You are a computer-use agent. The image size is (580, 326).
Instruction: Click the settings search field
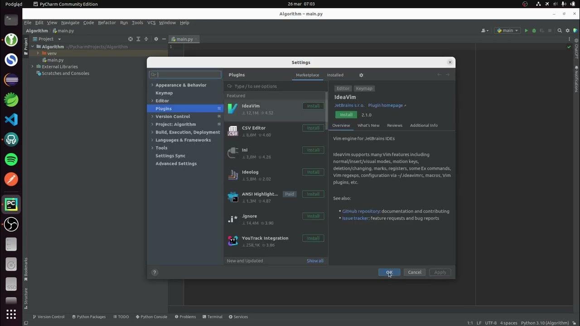185,75
